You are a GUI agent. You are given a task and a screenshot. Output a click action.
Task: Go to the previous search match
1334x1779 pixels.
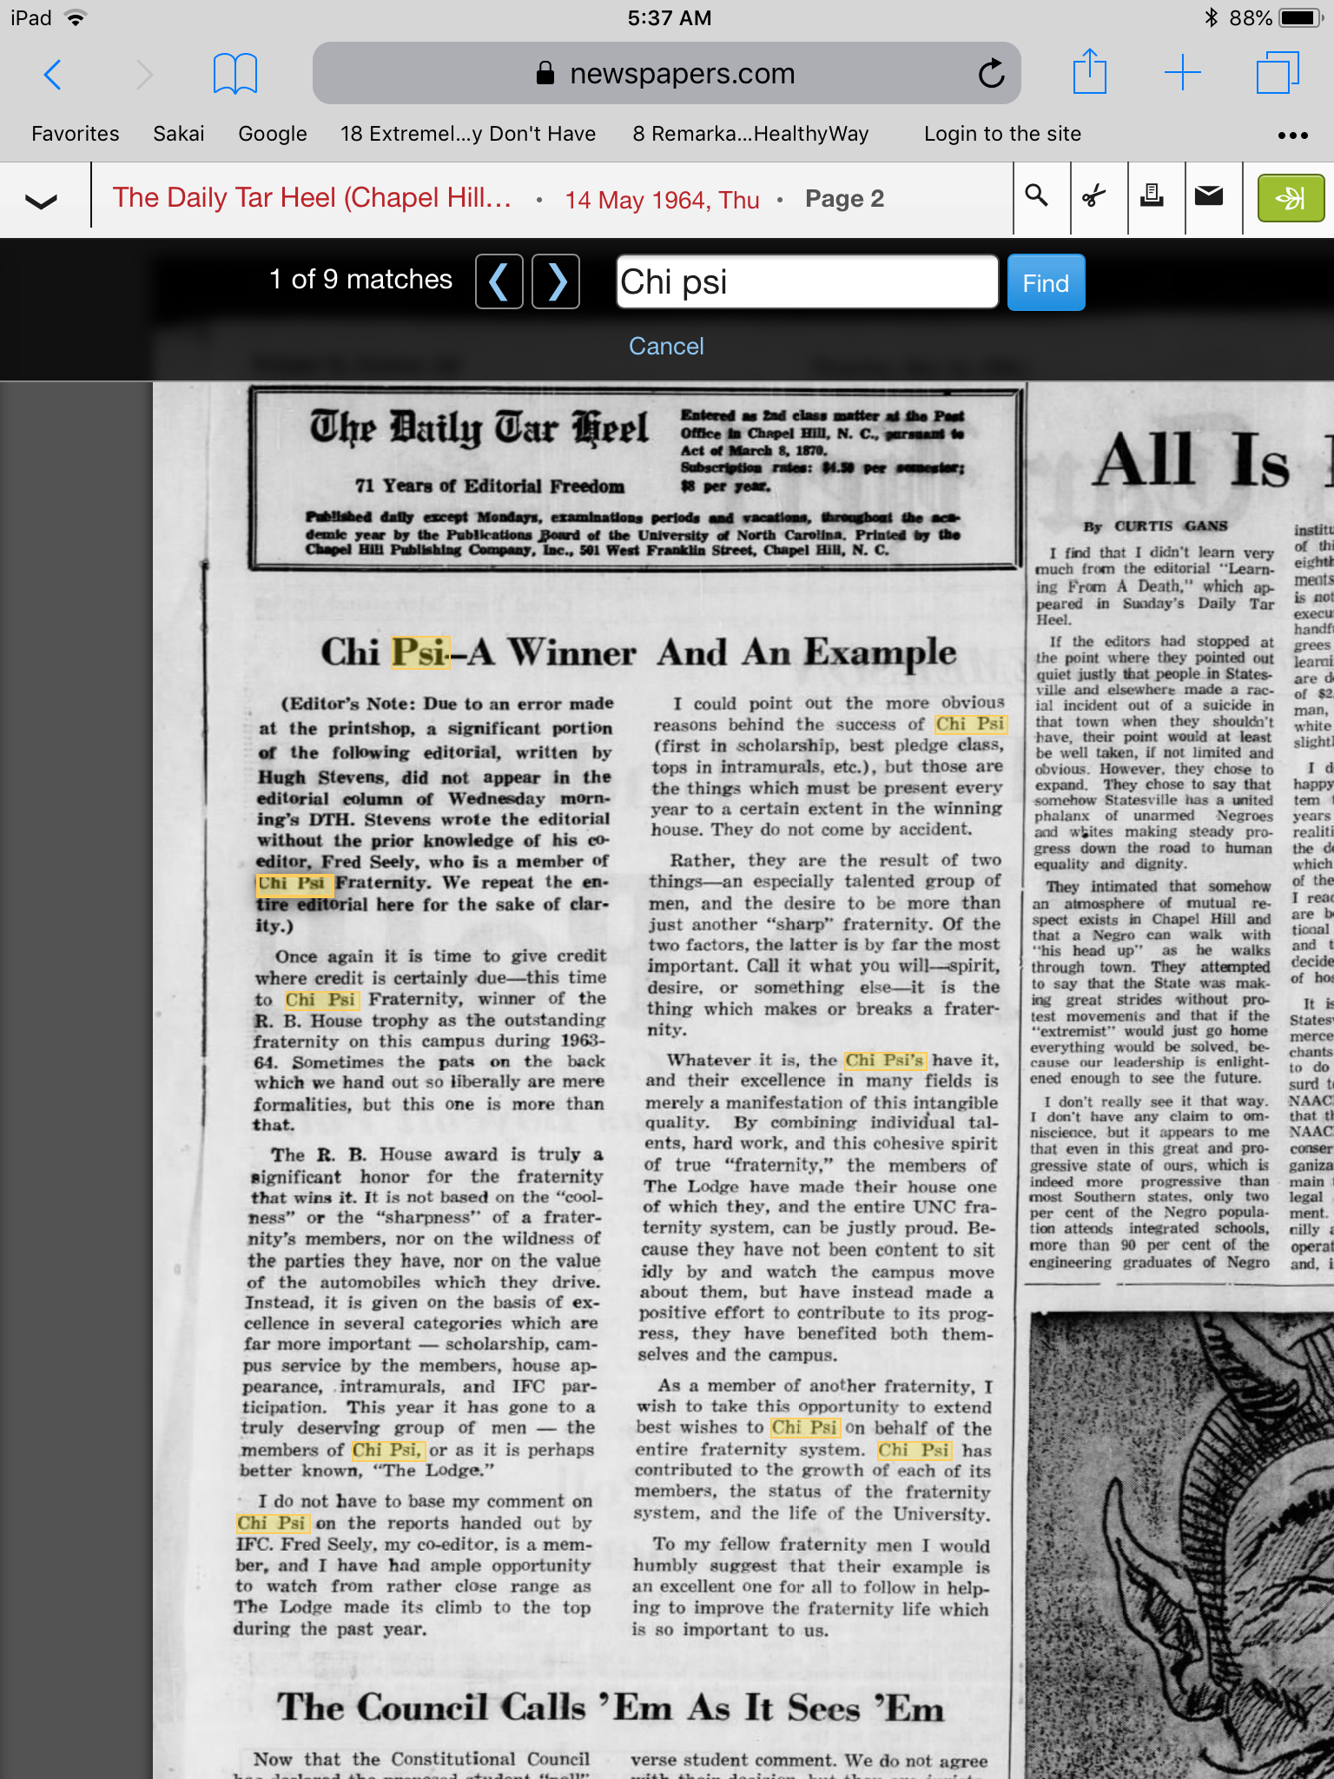coord(499,281)
